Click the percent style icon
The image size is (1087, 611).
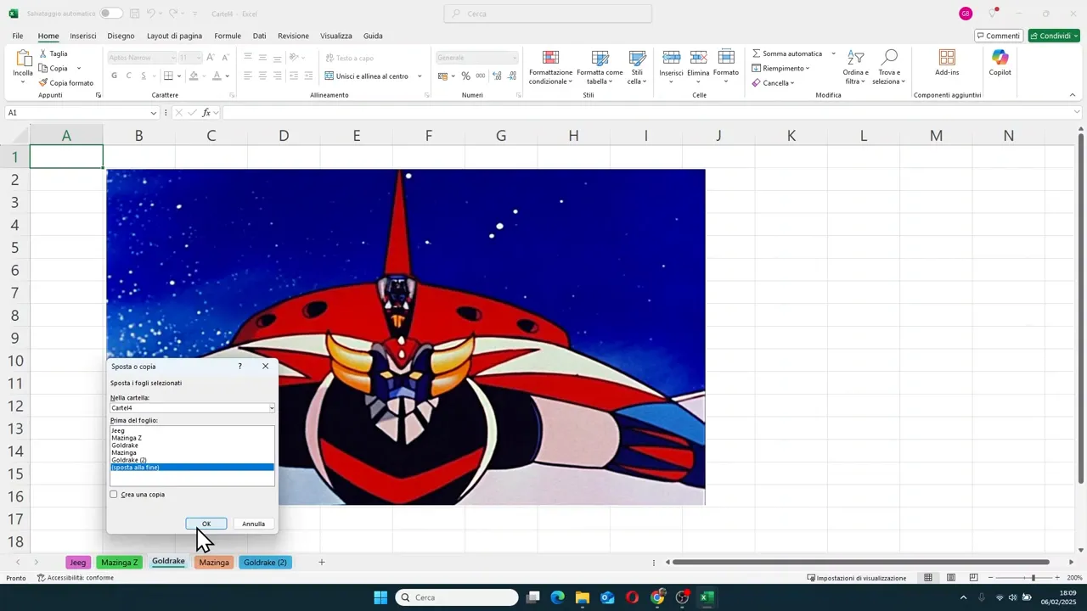click(x=465, y=76)
